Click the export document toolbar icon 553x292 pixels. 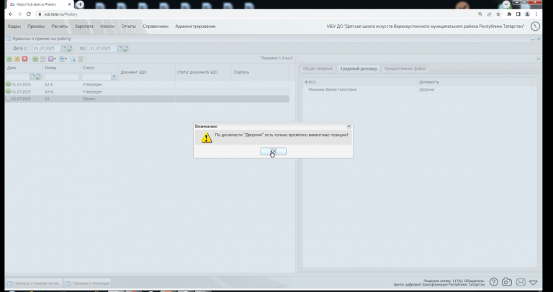tap(73, 59)
